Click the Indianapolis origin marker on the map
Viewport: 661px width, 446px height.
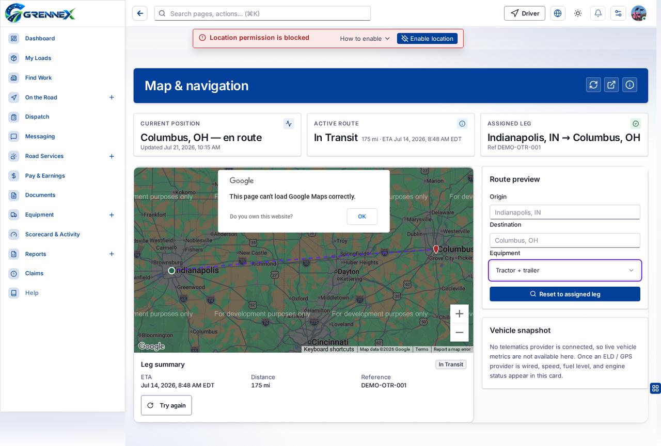172,271
